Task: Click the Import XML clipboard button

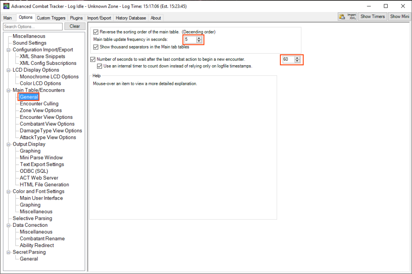Action: pyautogui.click(x=347, y=16)
